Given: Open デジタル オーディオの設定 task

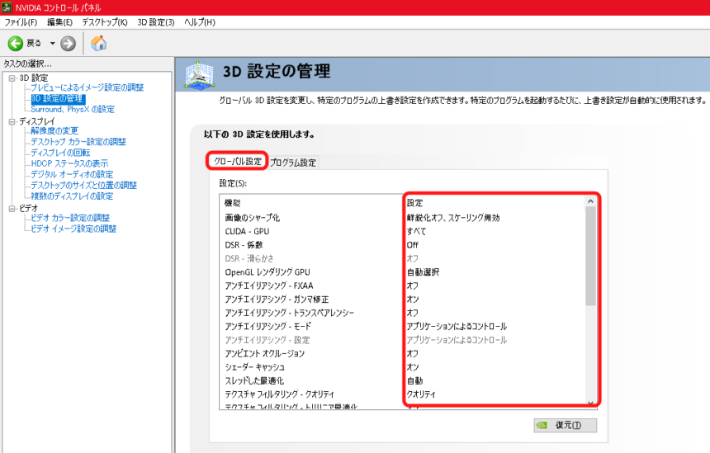Looking at the screenshot, I should tap(72, 174).
